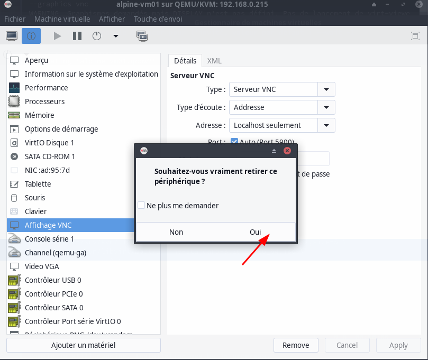This screenshot has width=428, height=360.
Task: Expand the Type Serveur VNC dropdown
Action: click(x=326, y=89)
